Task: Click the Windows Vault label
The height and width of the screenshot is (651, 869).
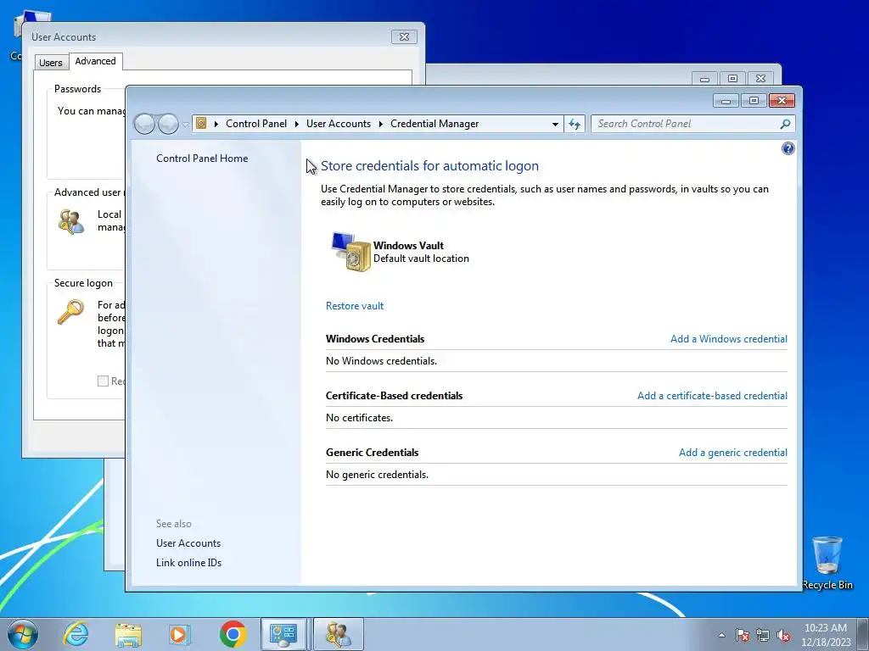Action: point(408,245)
